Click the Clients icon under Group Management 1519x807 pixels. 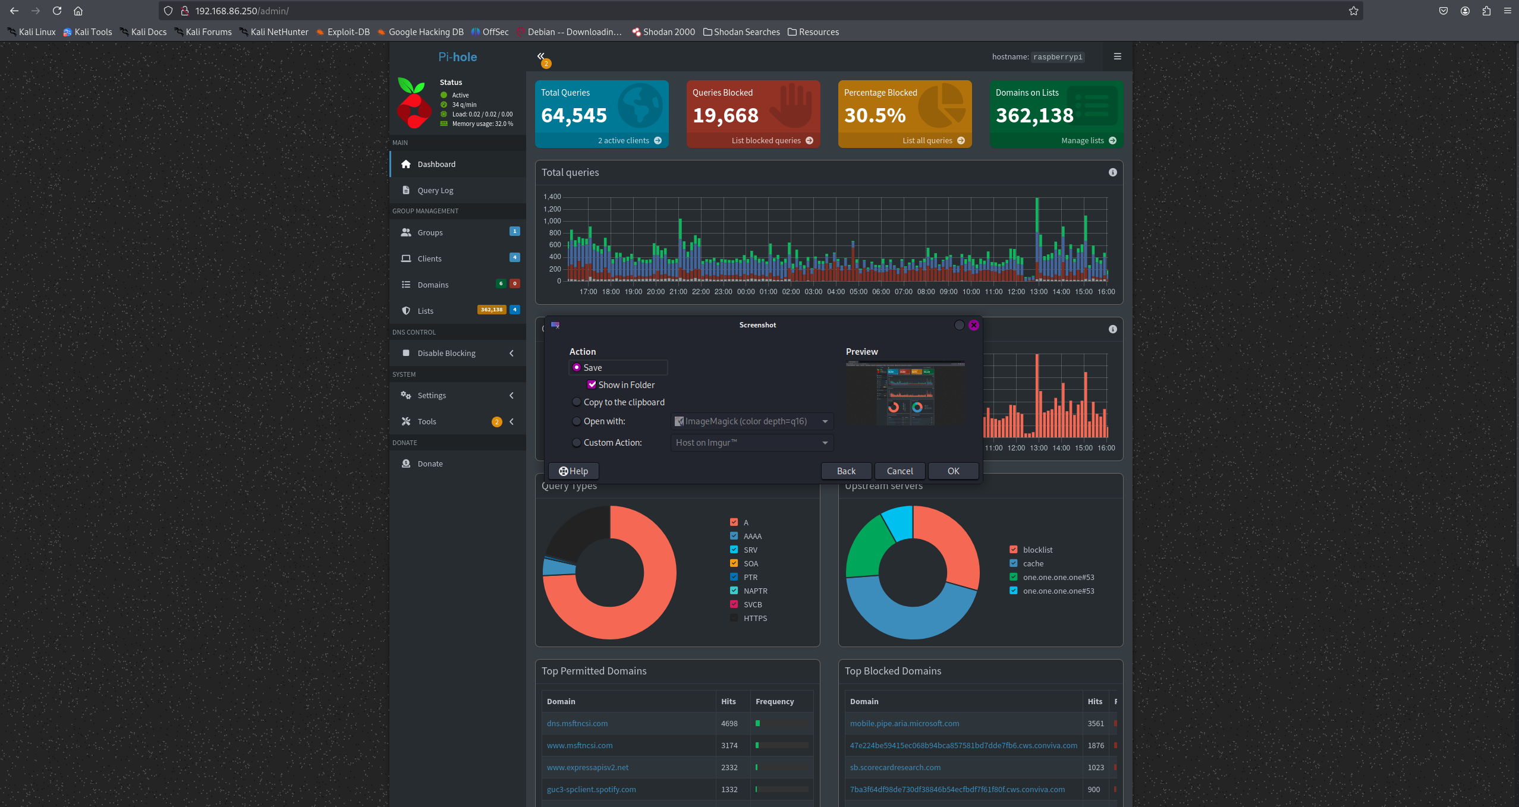point(407,259)
